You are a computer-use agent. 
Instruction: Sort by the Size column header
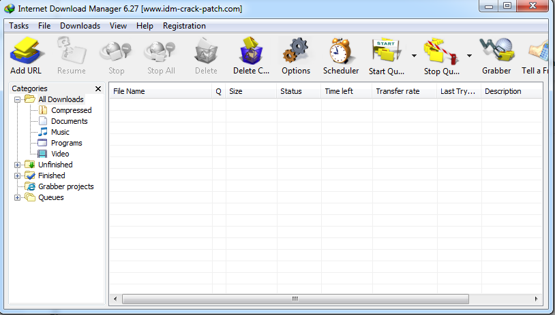(x=251, y=91)
